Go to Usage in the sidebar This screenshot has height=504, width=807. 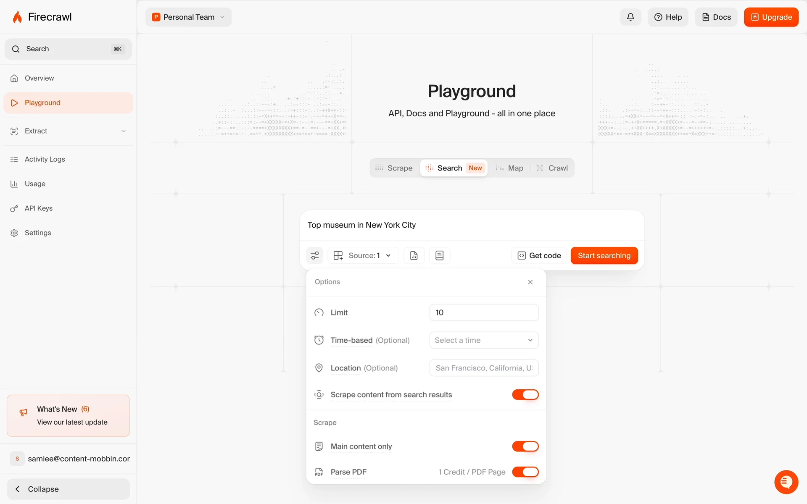coord(35,184)
